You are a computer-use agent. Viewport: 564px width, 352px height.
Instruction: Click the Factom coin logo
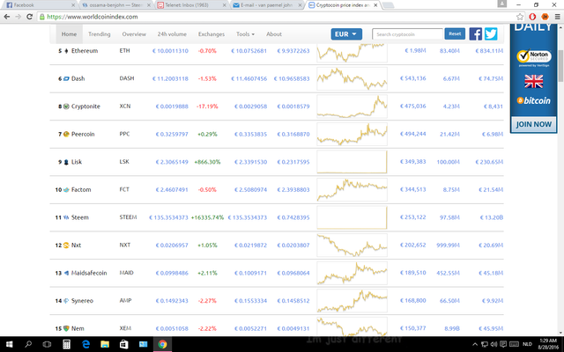[66, 190]
